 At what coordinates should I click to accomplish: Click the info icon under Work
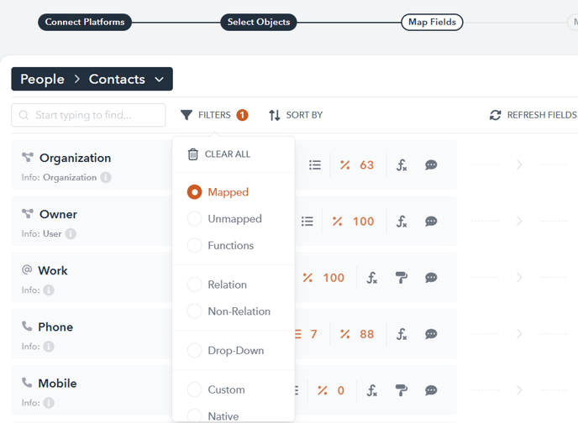49,290
